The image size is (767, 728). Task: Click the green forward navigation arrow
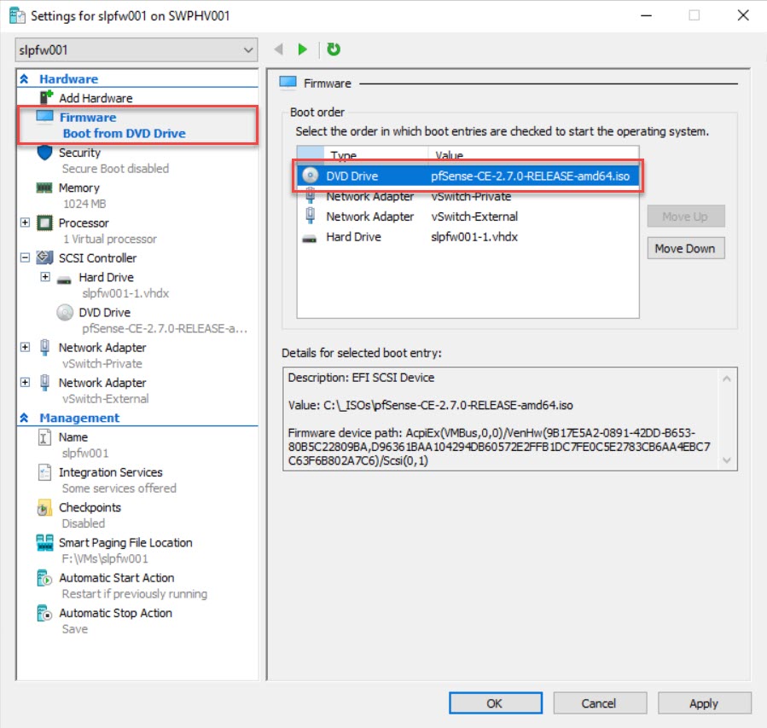click(302, 49)
